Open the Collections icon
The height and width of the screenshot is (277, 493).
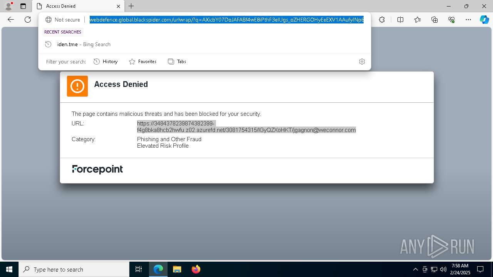[x=434, y=20]
